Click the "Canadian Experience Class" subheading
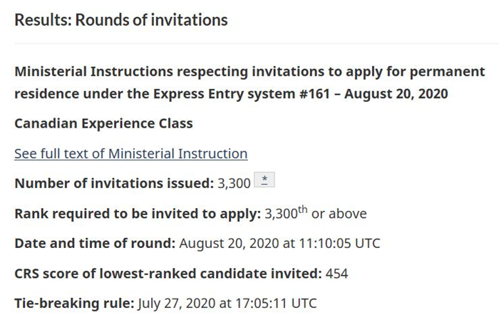 [103, 123]
